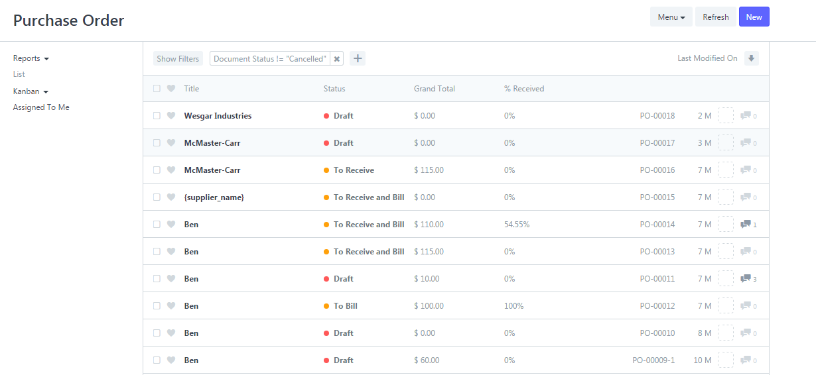Click the Show Filters button
Screen dimensions: 816x375
tap(178, 58)
